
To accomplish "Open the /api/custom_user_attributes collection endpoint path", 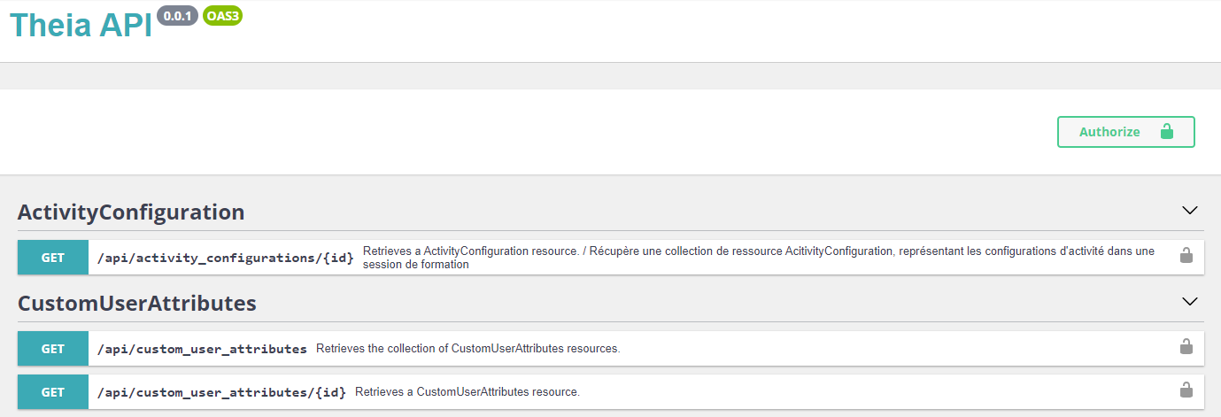I will (x=202, y=349).
